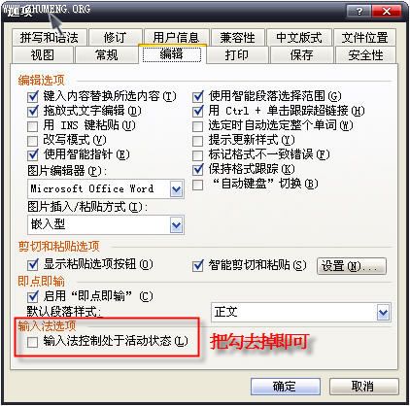Select the 安全性 tab
410x406 pixels.
(x=365, y=54)
